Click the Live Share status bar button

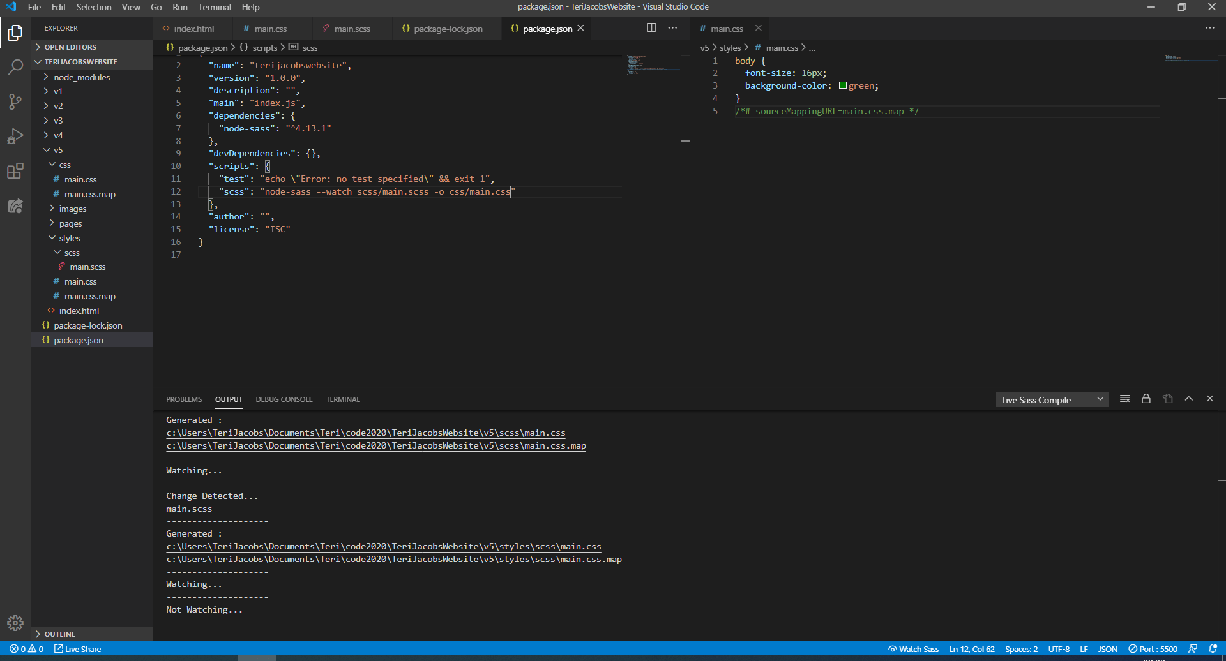pos(77,648)
